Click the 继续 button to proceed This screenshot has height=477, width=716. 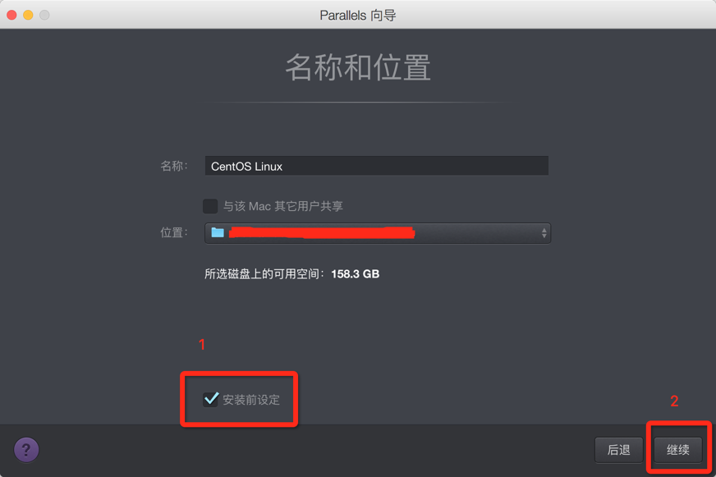(x=678, y=450)
